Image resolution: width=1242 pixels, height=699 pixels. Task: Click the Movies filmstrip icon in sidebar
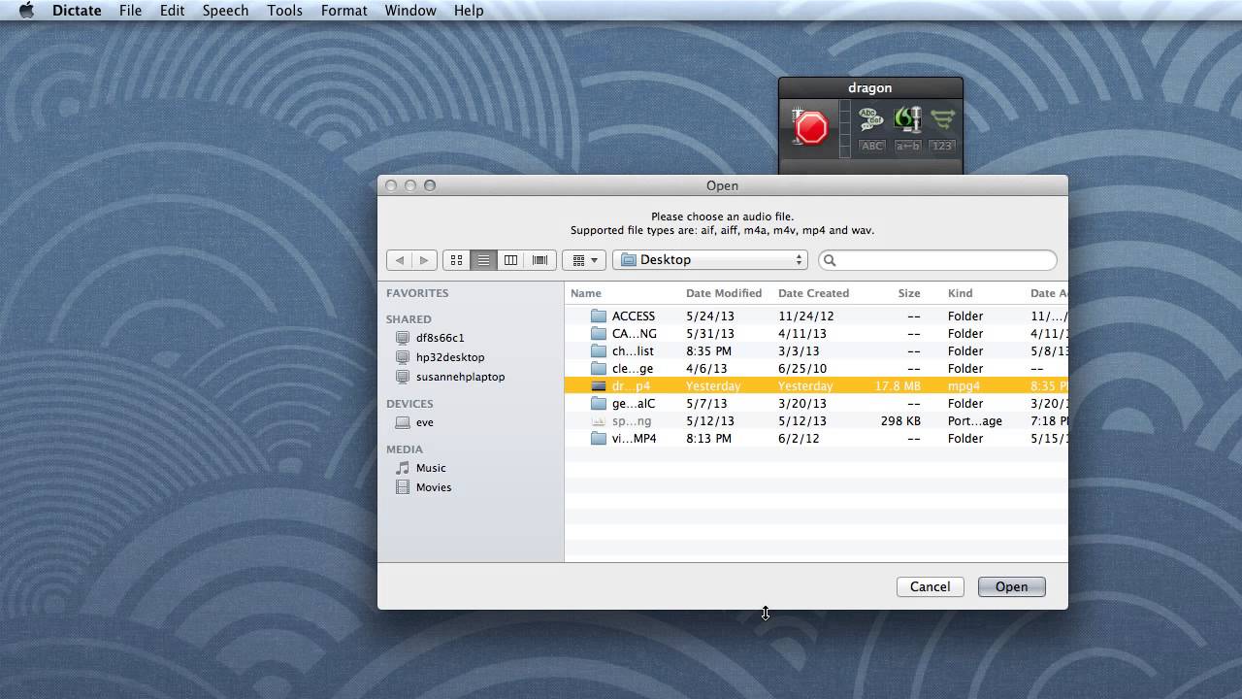click(x=403, y=487)
